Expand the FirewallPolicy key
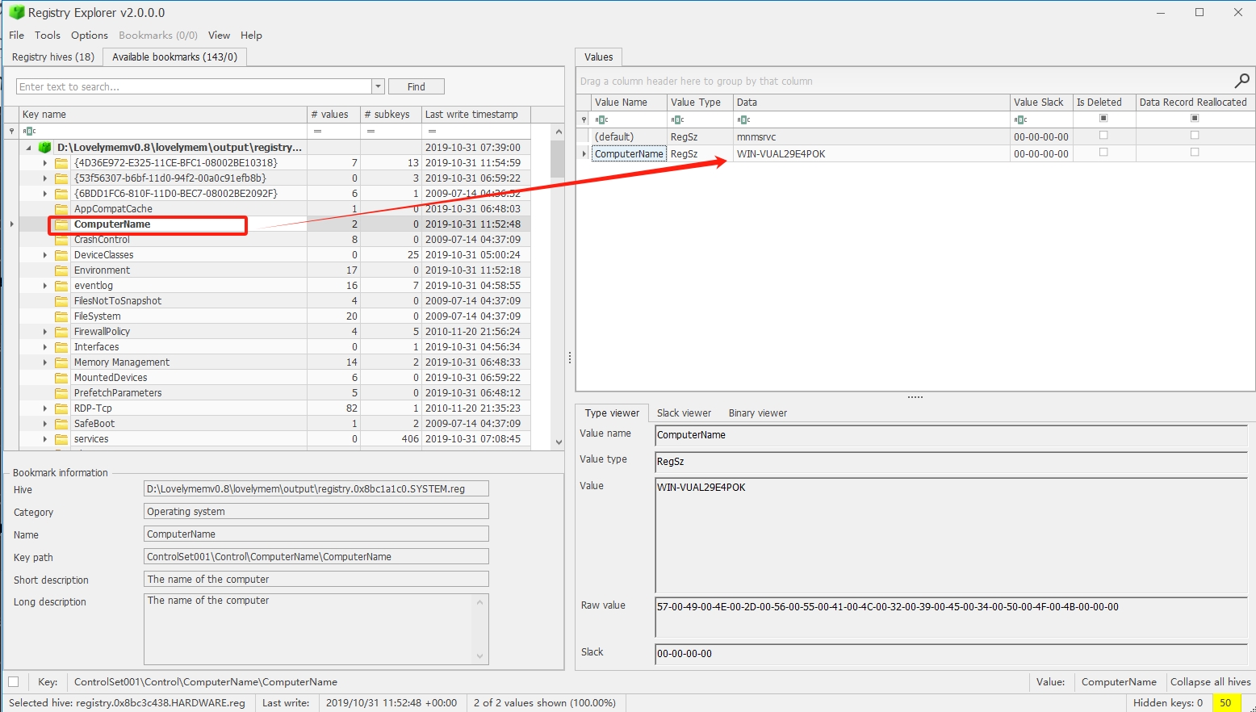 click(x=44, y=332)
